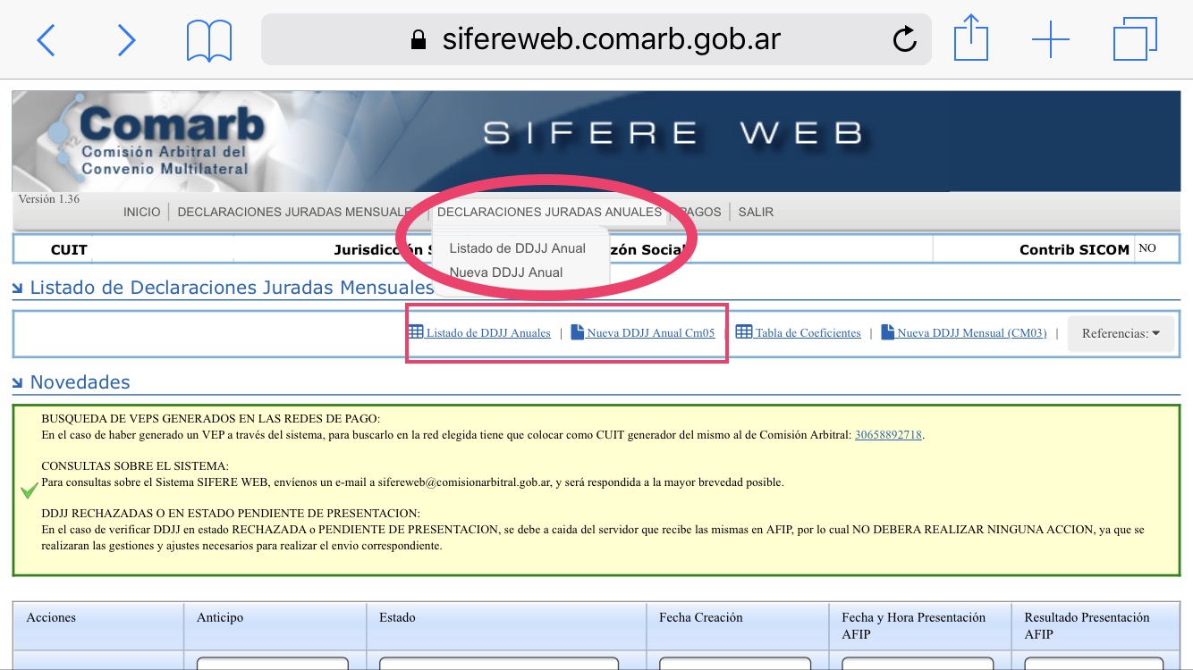1193x670 pixels.
Task: Open the Listado de DDJJ Anuales link
Action: 487,333
